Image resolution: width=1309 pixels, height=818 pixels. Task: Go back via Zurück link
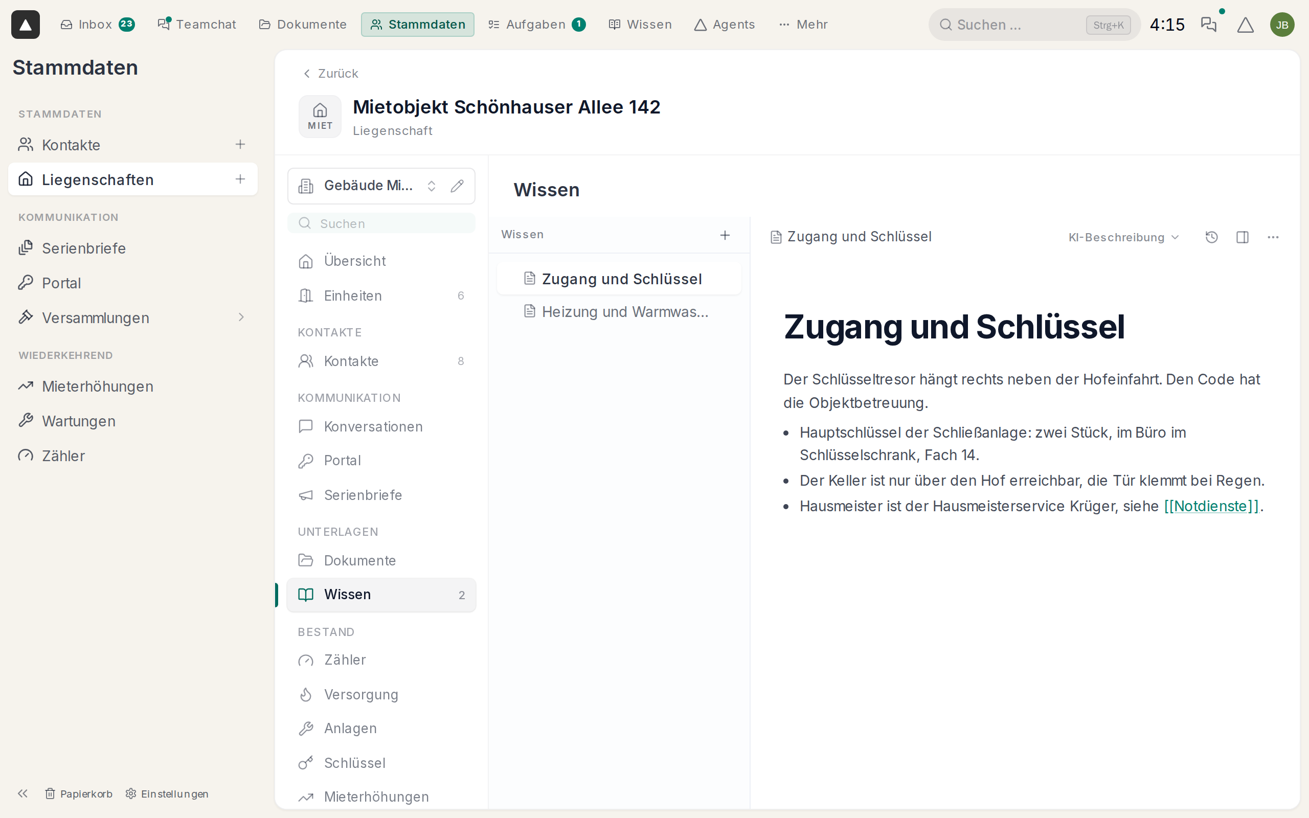(x=330, y=74)
